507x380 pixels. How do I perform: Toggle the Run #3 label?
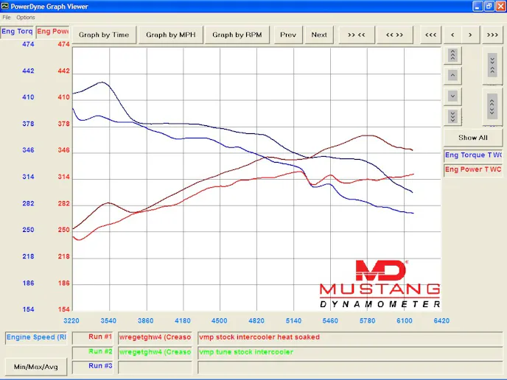point(100,366)
